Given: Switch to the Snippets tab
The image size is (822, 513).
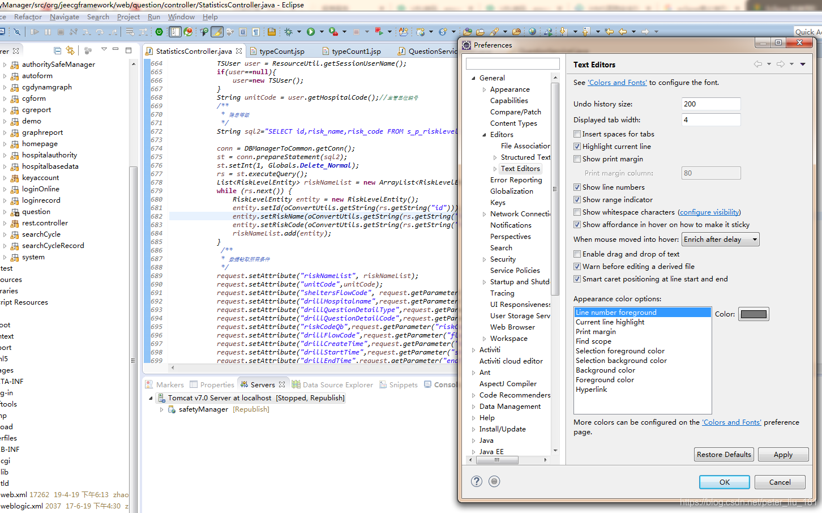Looking at the screenshot, I should point(403,385).
